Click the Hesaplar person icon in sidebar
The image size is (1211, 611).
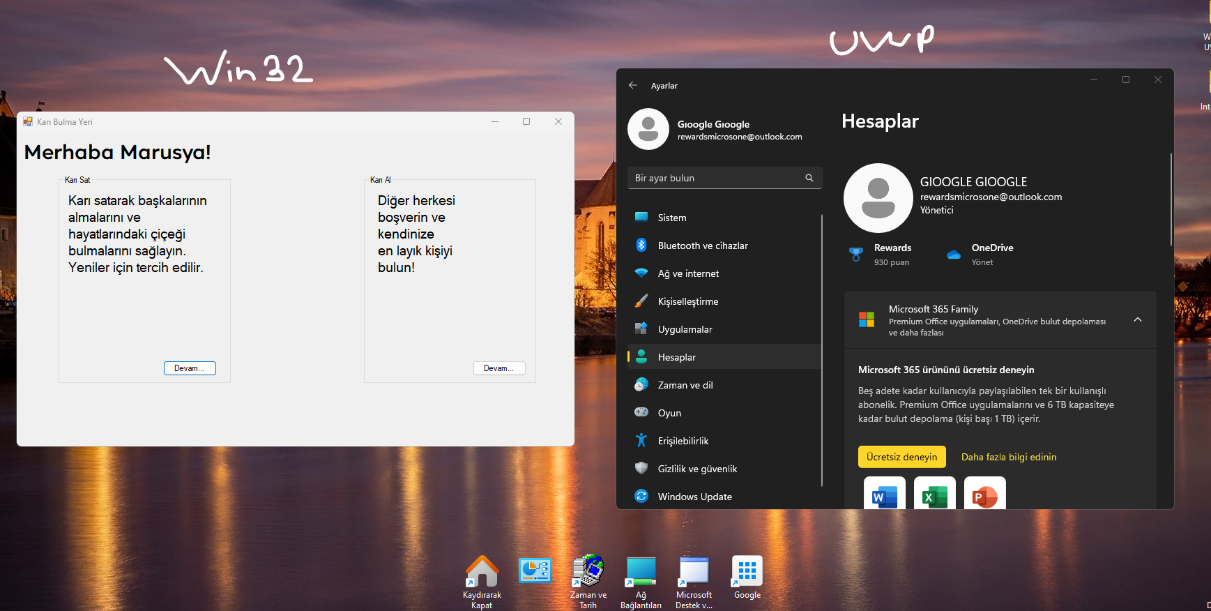(x=641, y=356)
